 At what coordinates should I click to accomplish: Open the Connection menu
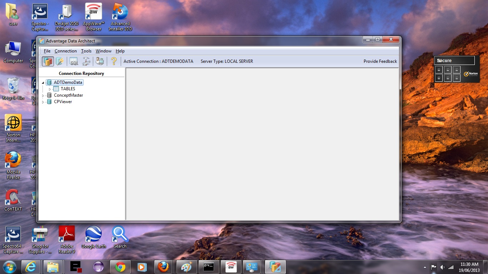point(65,51)
